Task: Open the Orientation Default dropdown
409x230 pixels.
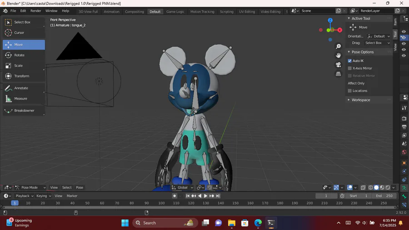Action: pos(379,36)
